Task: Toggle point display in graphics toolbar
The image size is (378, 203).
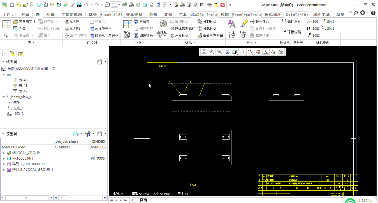Action: pos(273,52)
